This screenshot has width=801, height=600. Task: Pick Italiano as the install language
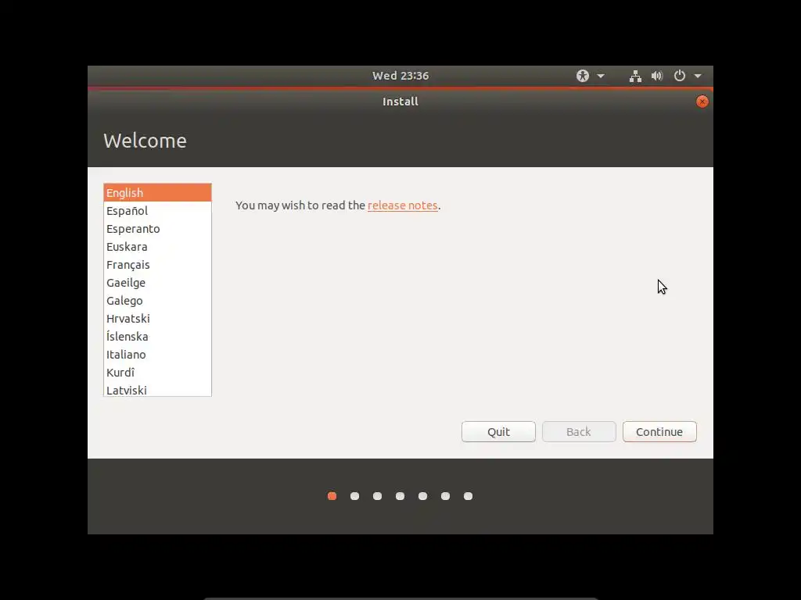[x=157, y=355]
